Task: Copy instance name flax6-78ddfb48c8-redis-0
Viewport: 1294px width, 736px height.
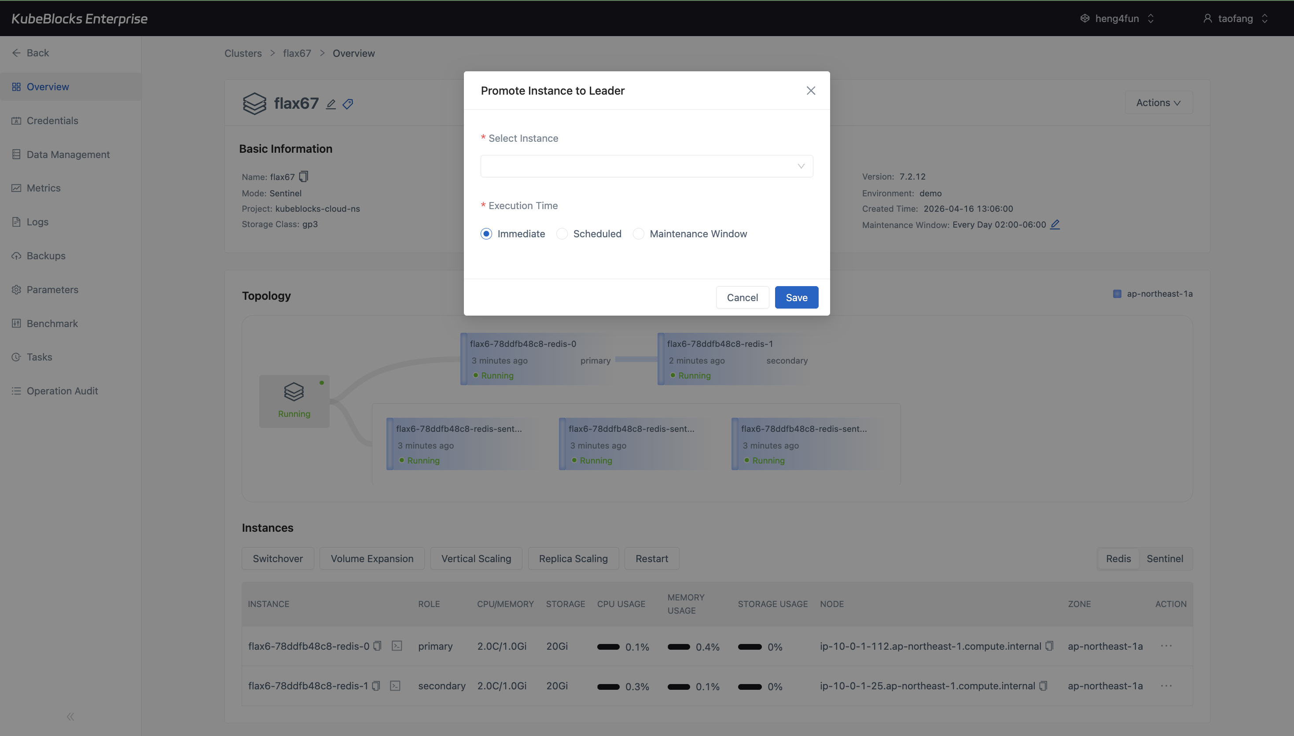Action: [377, 645]
